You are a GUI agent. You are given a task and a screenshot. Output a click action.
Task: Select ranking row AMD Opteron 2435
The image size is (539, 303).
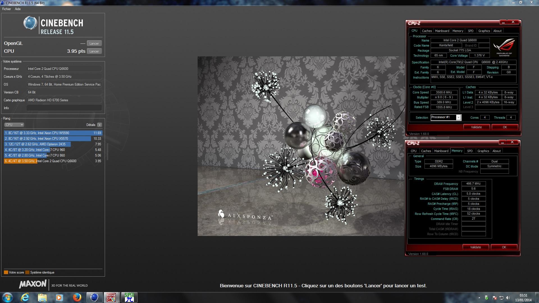53,144
